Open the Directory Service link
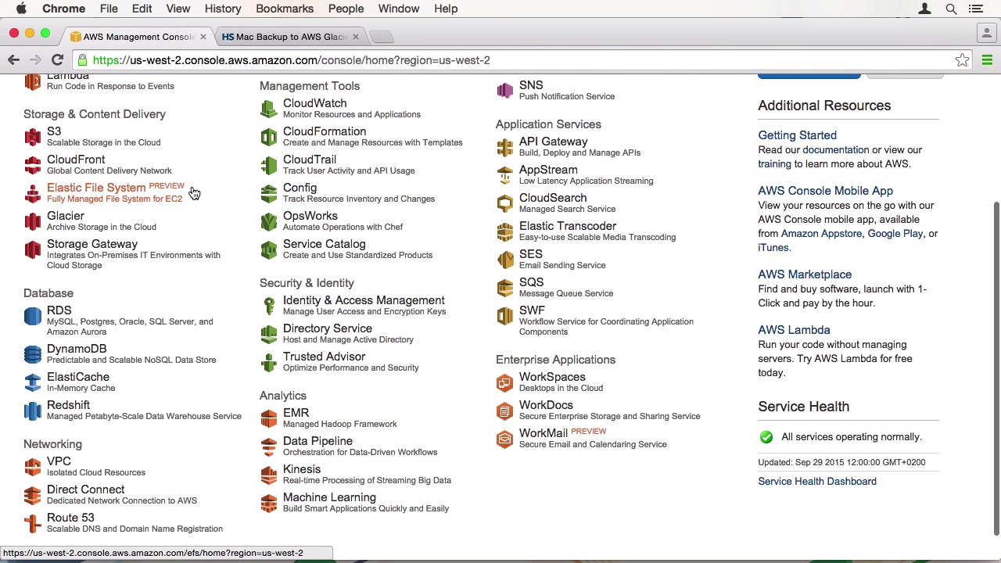 (327, 328)
